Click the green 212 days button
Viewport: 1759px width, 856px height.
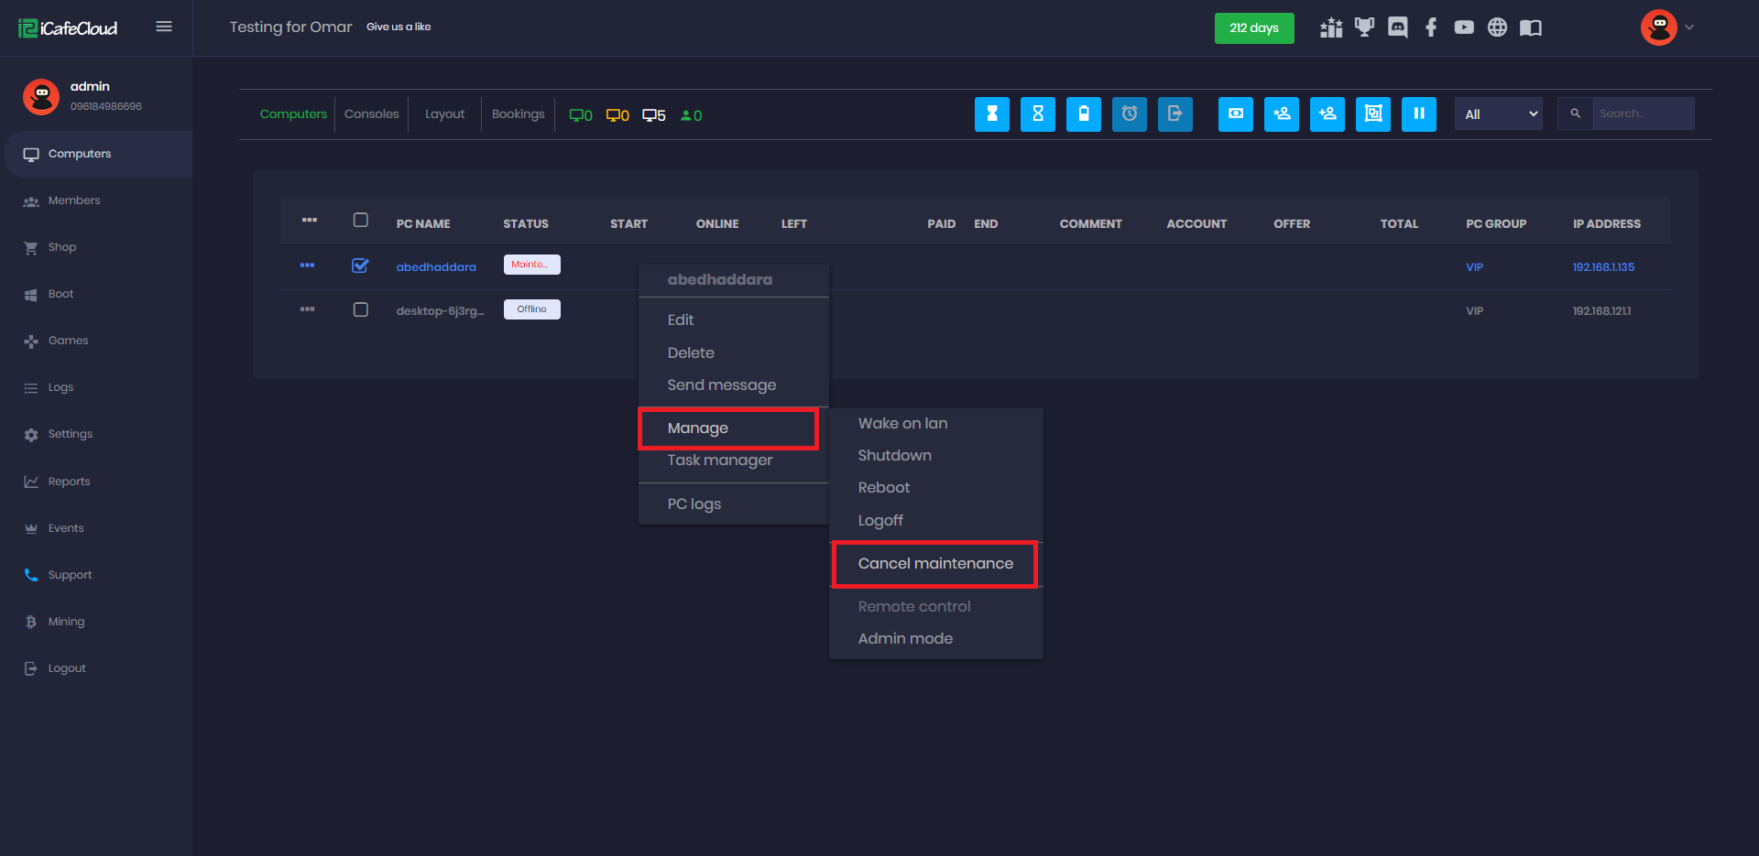coord(1253,27)
